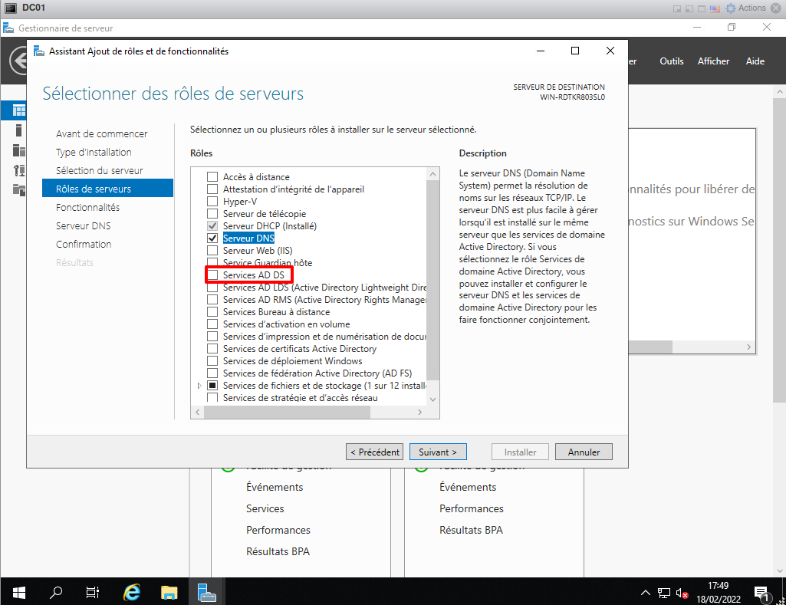Open the Windows Start menu
This screenshot has width=786, height=605.
click(18, 592)
